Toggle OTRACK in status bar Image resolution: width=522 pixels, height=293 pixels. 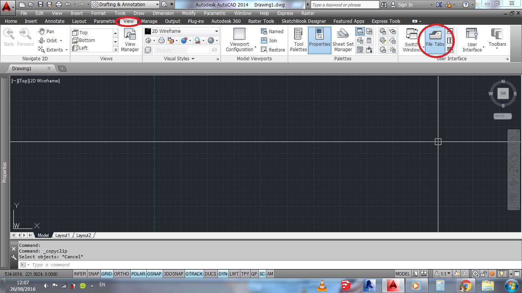point(194,274)
